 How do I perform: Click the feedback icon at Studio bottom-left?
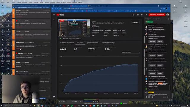[54, 97]
